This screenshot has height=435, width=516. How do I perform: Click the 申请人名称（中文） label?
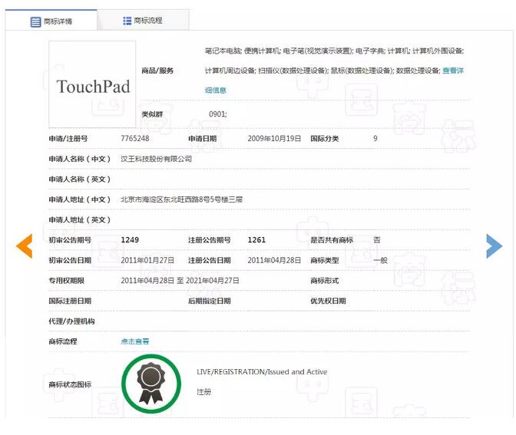(79, 159)
